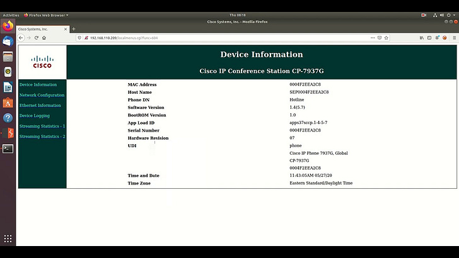The width and height of the screenshot is (459, 258).
Task: Open Rhythmbox music player icon
Action: [8, 72]
